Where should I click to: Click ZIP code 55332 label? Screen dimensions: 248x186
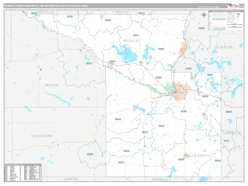[x=34, y=13]
